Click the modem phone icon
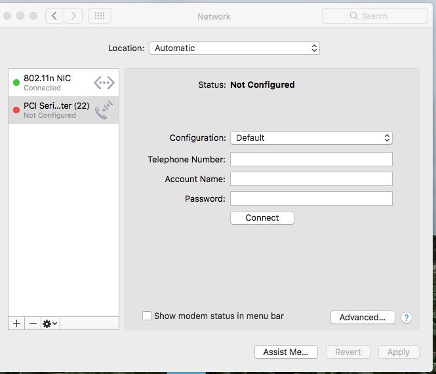This screenshot has height=374, width=436. (x=104, y=110)
